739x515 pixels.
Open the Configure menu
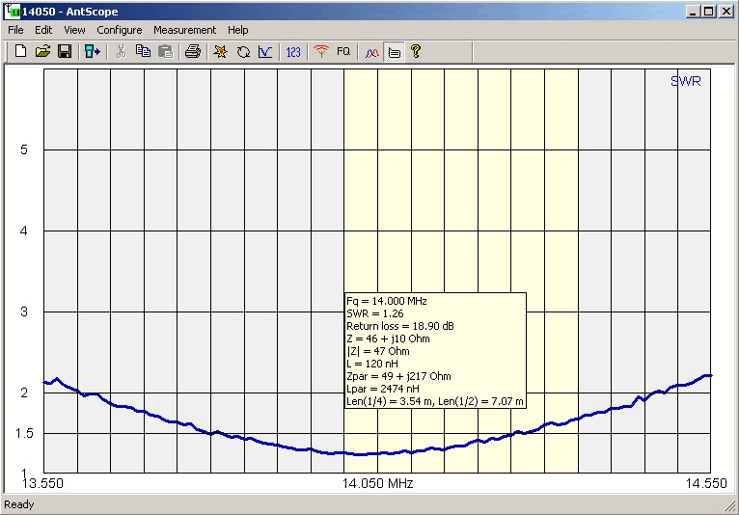[119, 30]
